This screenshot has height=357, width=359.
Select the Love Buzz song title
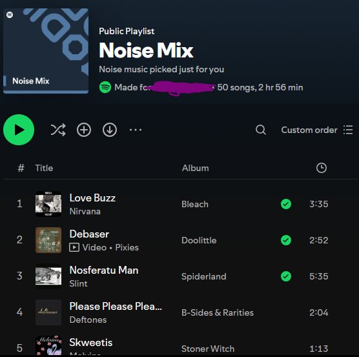(92, 198)
